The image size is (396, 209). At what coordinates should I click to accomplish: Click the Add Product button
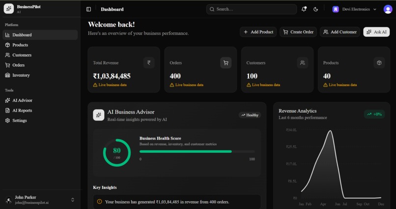coord(258,32)
